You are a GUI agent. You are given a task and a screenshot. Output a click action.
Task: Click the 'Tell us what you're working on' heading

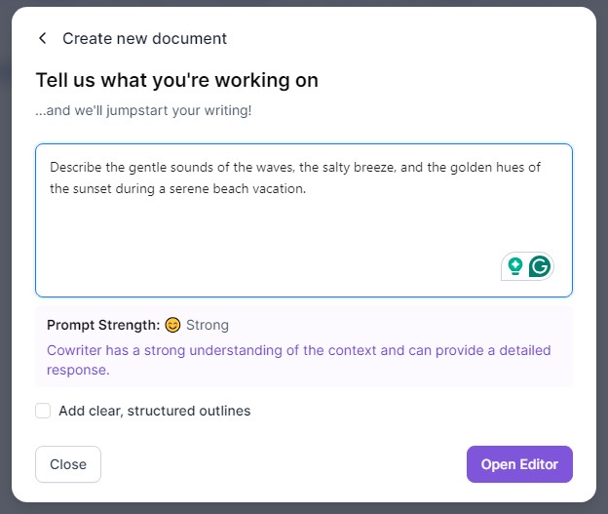(177, 80)
